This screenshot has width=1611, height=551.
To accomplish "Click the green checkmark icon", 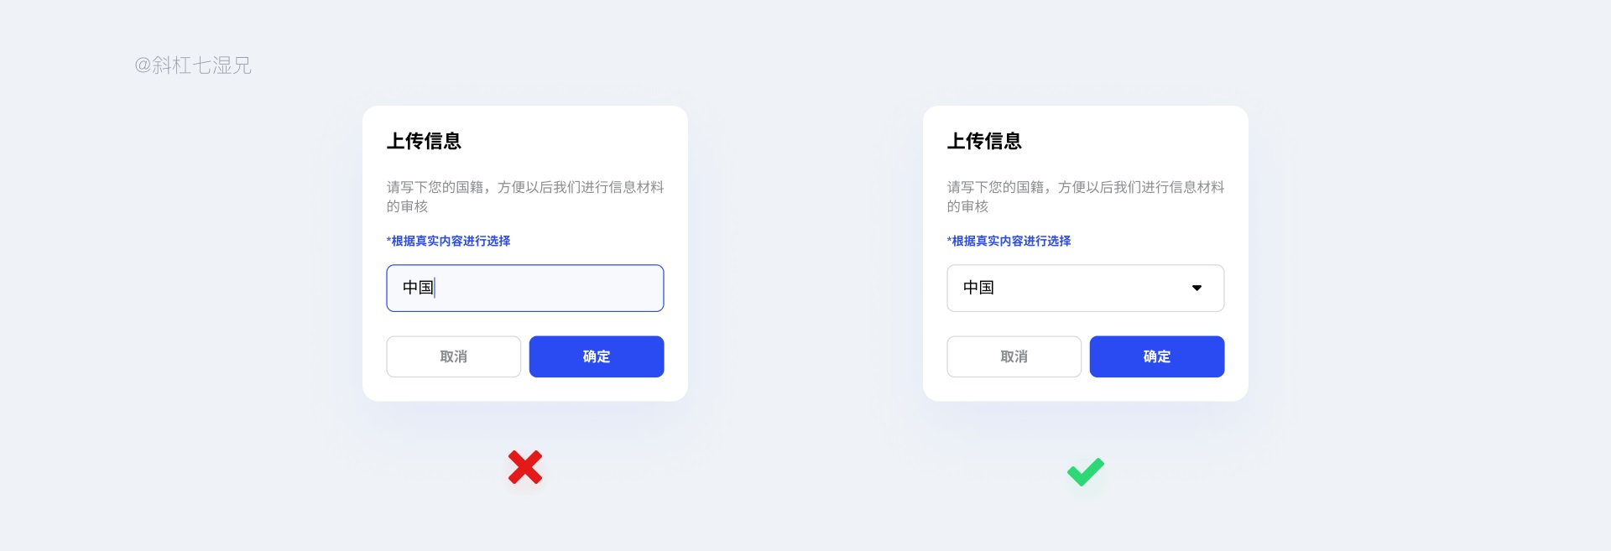I will (x=1085, y=471).
